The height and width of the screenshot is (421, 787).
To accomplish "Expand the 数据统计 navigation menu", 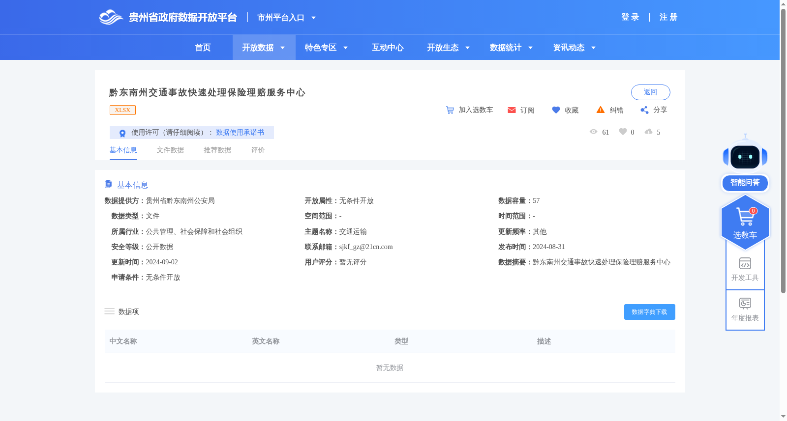I will pyautogui.click(x=511, y=48).
